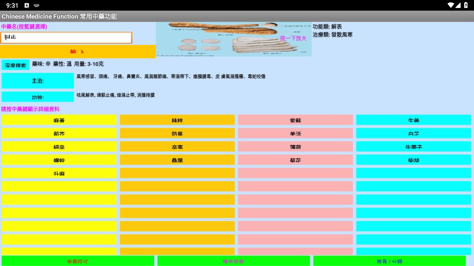The width and height of the screenshot is (474, 266).
Task: Tap the keyboard icon in status bar
Action: click(x=36, y=6)
